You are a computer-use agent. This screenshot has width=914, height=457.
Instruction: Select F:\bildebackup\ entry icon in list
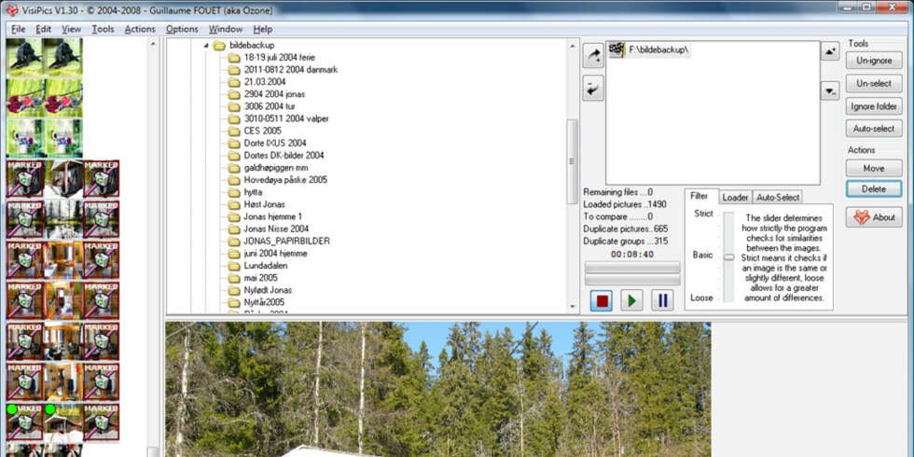click(616, 50)
